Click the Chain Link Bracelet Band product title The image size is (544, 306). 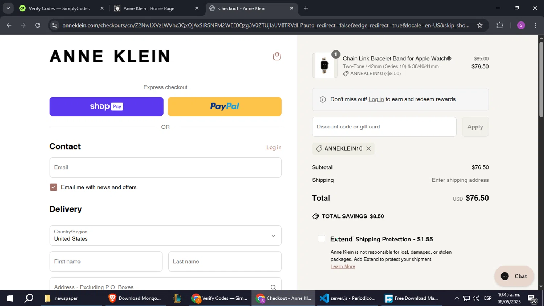pyautogui.click(x=397, y=58)
